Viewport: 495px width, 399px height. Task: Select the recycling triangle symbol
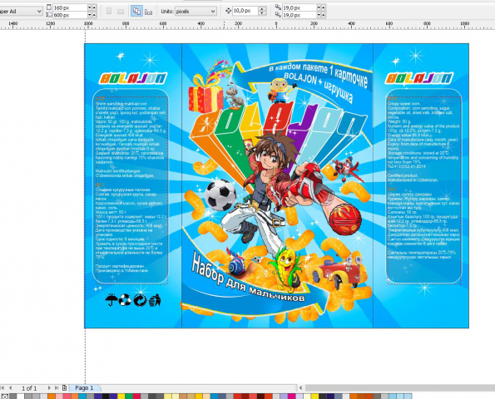125,300
